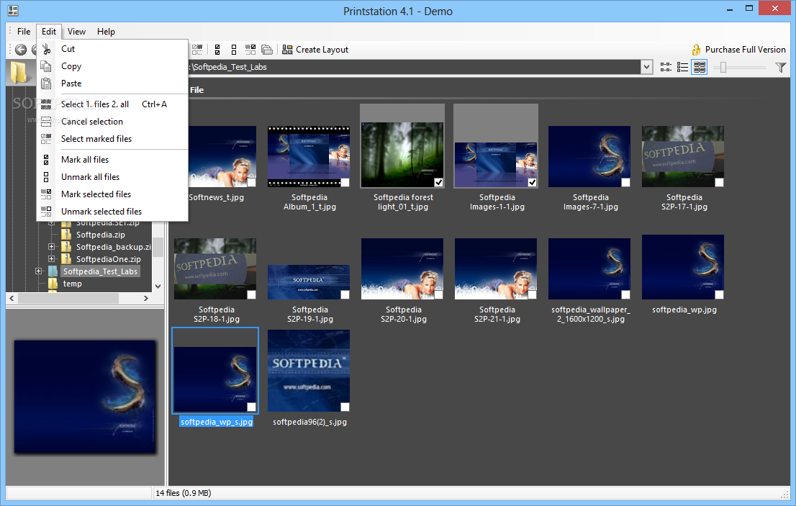
Task: Mark the softpedia96(2)_s.jpg checkbox
Action: click(x=345, y=407)
